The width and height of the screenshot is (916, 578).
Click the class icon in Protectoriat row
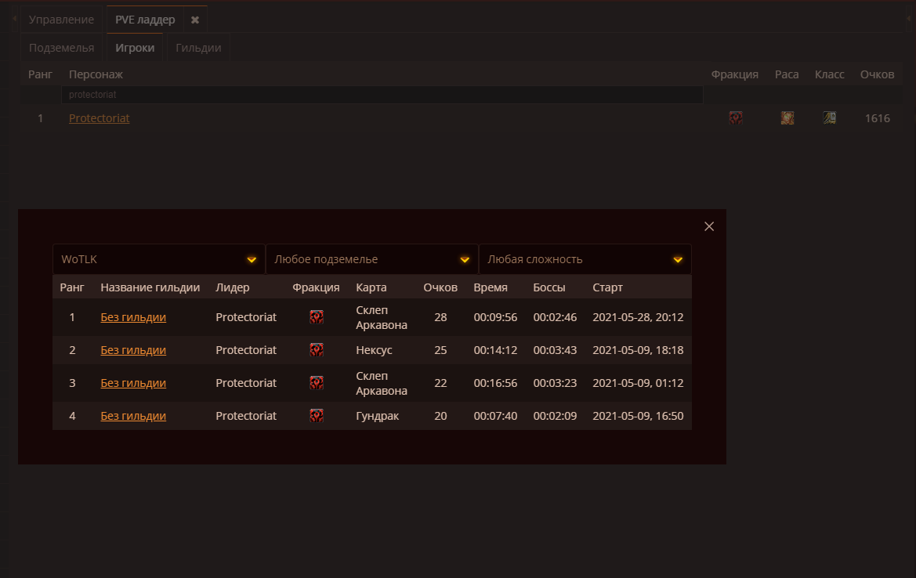[x=829, y=118]
